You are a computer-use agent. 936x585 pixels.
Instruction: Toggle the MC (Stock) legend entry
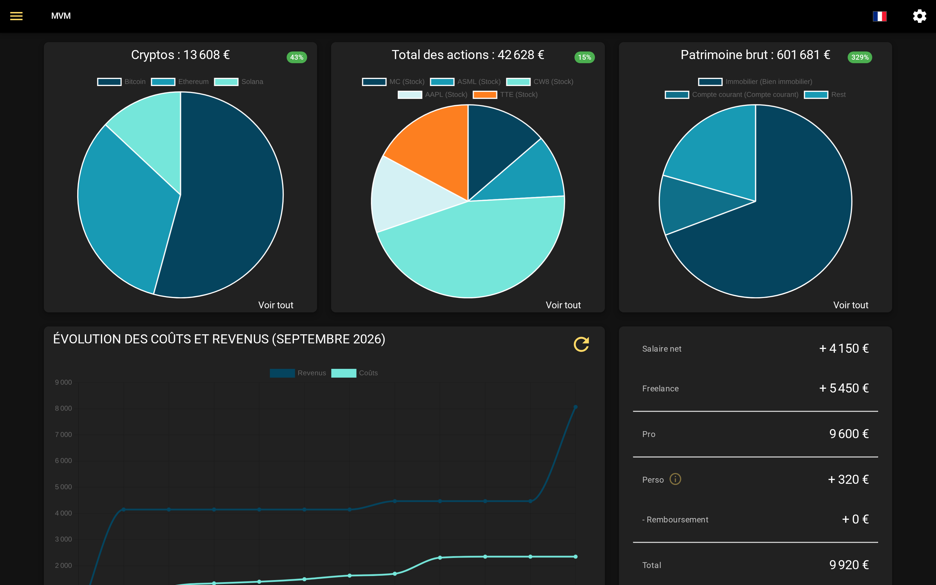pyautogui.click(x=393, y=82)
